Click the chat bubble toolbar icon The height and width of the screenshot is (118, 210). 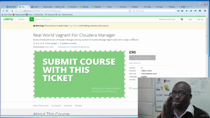pos(196,11)
